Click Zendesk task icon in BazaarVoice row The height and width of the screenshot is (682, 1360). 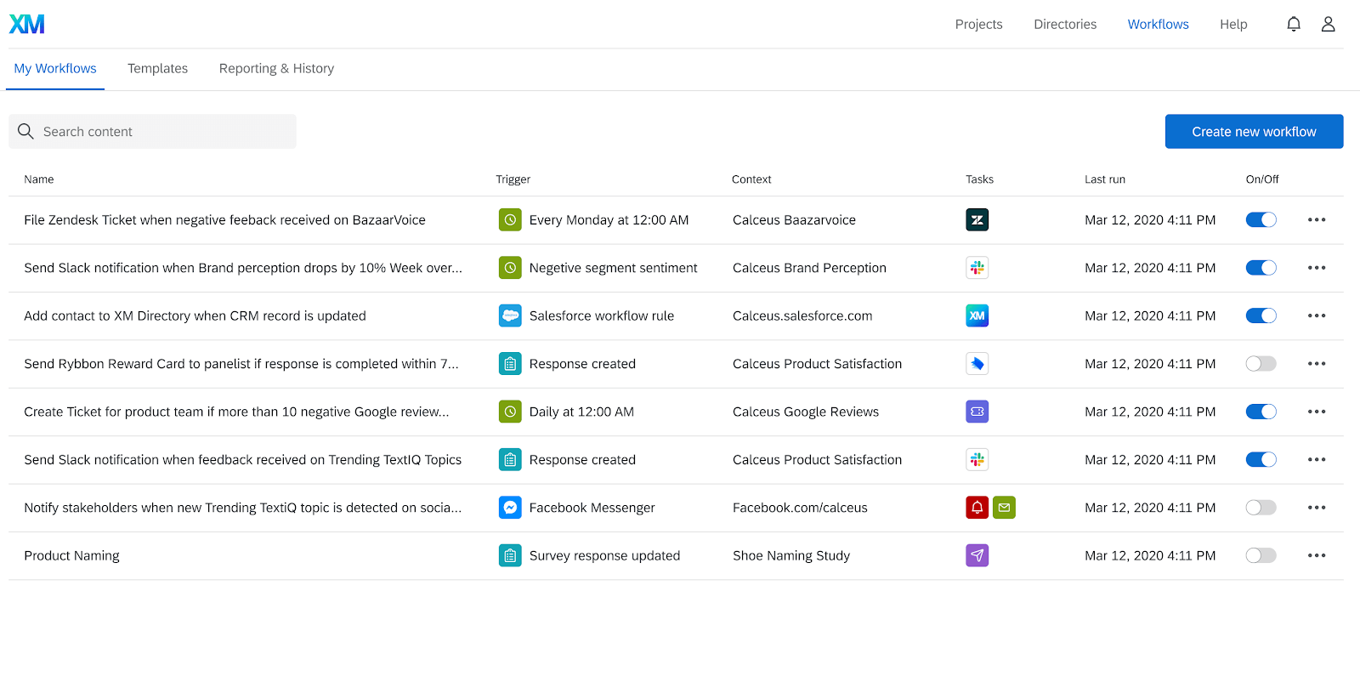point(977,220)
